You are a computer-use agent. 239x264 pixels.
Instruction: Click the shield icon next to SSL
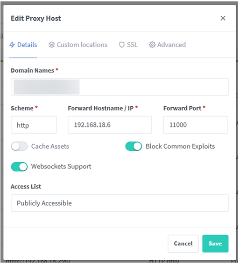pyautogui.click(x=121, y=45)
